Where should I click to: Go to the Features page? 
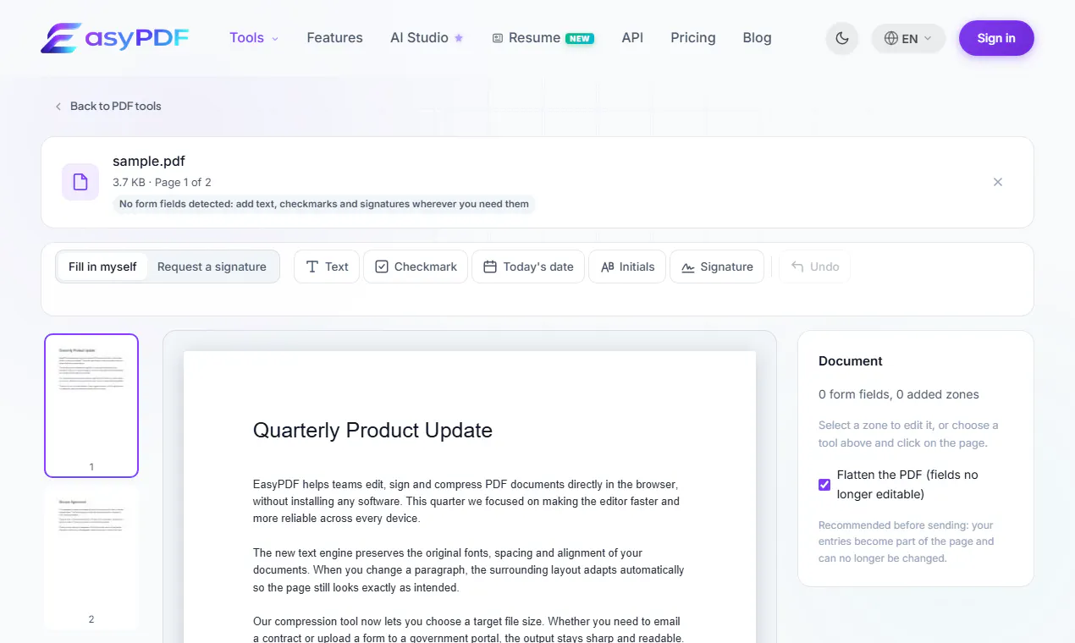(x=334, y=38)
